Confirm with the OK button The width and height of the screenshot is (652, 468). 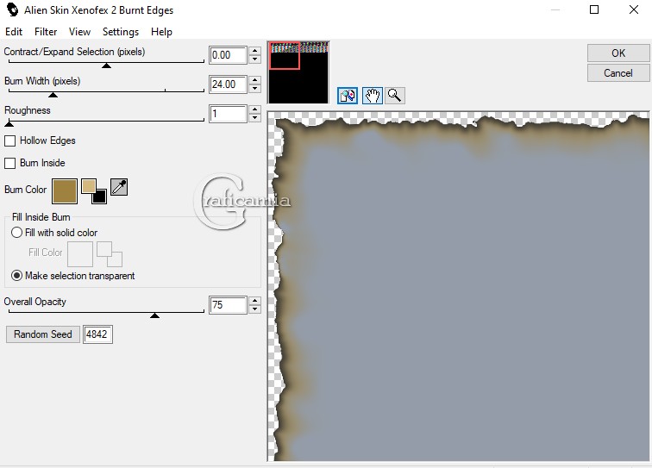click(618, 53)
